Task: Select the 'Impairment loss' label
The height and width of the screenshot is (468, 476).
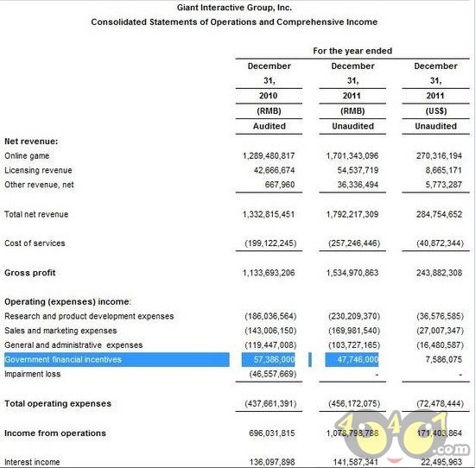Action: pos(33,374)
